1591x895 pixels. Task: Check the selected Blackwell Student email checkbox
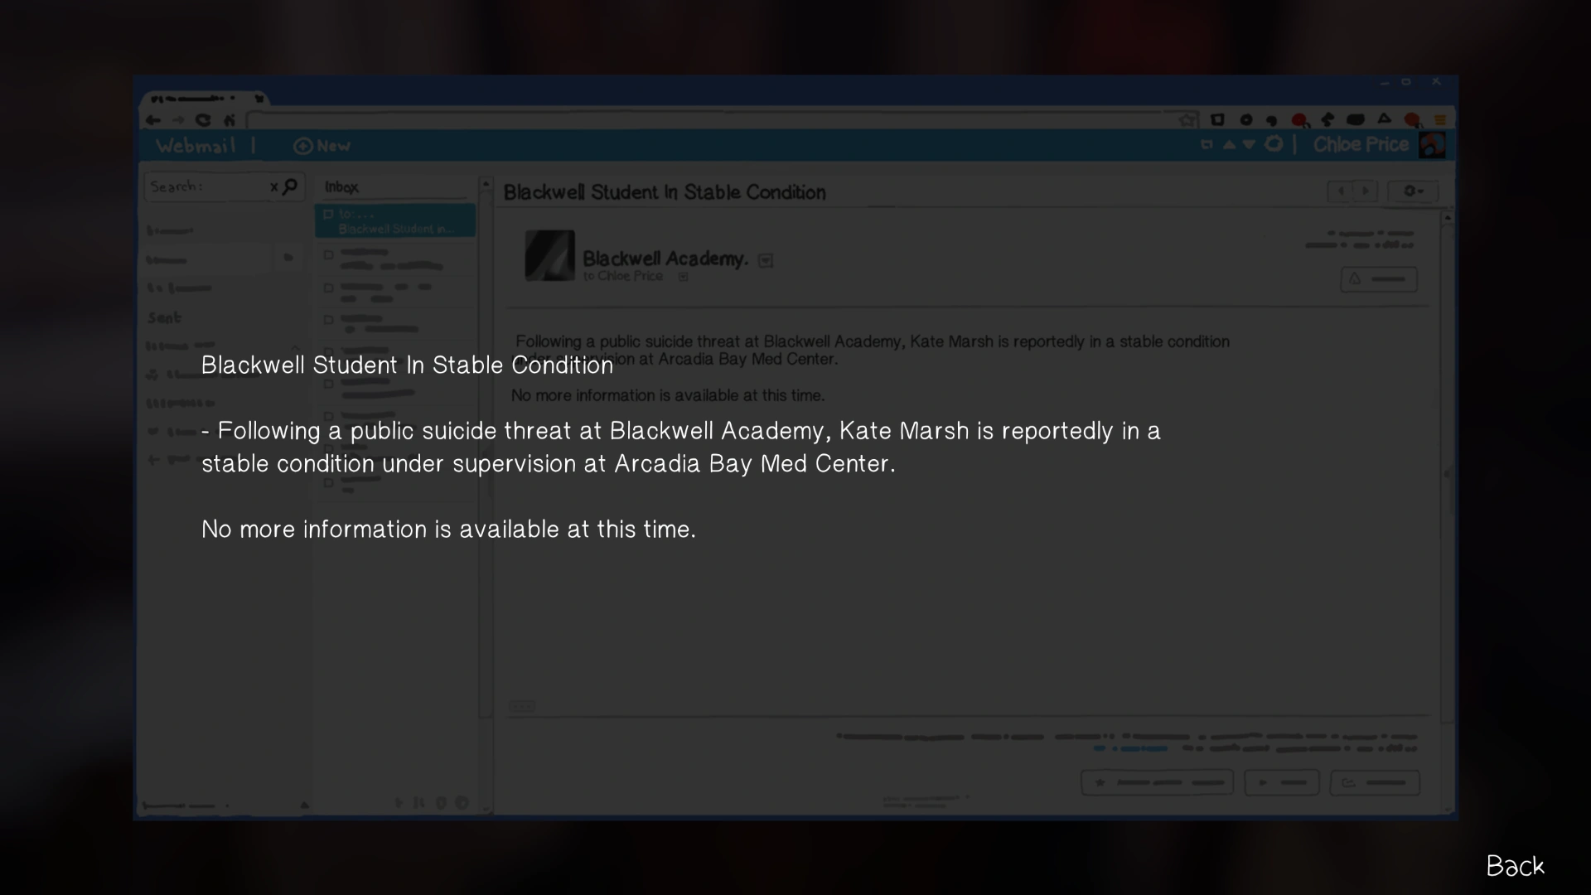click(x=328, y=215)
